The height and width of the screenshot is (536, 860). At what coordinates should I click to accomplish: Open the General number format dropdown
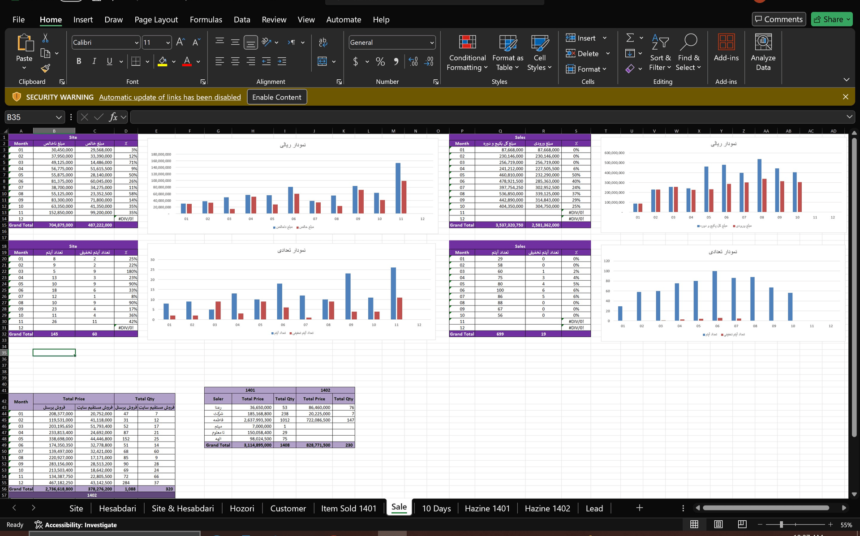(432, 43)
